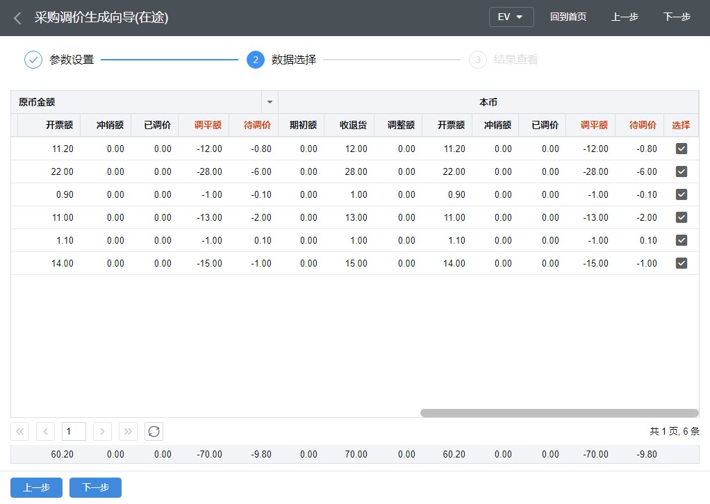Refresh the table with the reload icon
The image size is (710, 504).
(x=154, y=432)
